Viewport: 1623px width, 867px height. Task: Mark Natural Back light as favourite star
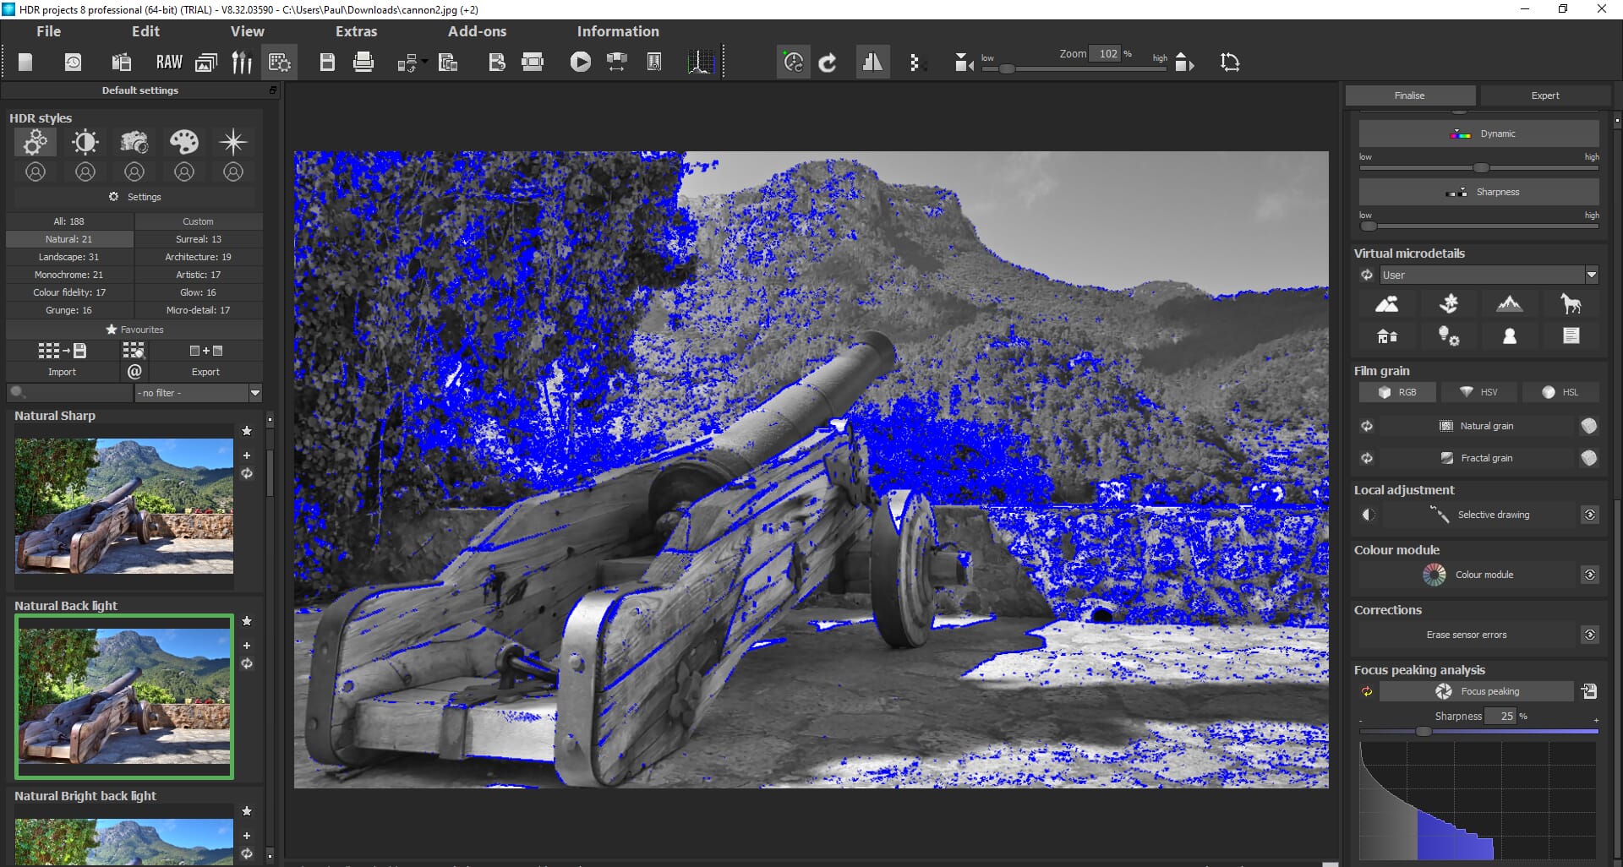247,621
